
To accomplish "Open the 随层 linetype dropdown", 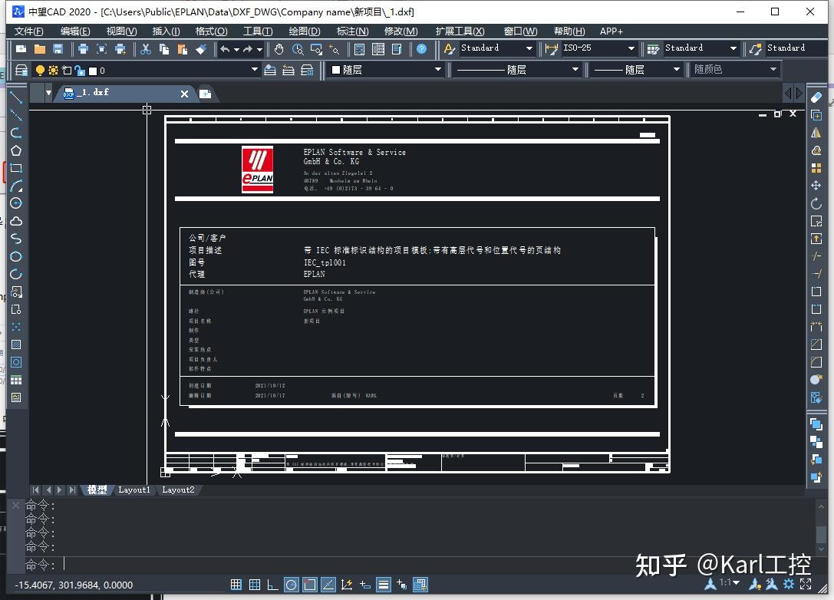I will [x=575, y=68].
